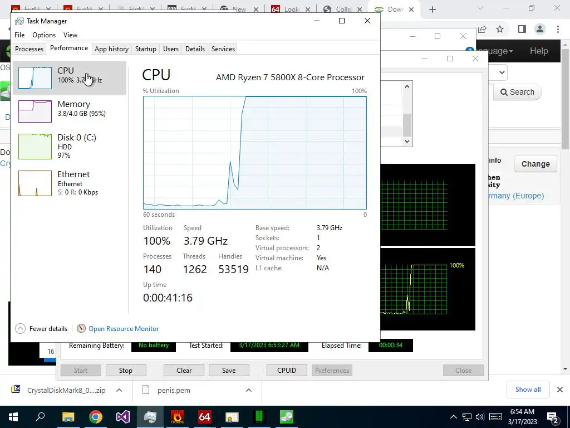Close the downloads bar
Viewport: 570px width, 428px height.
click(x=560, y=390)
